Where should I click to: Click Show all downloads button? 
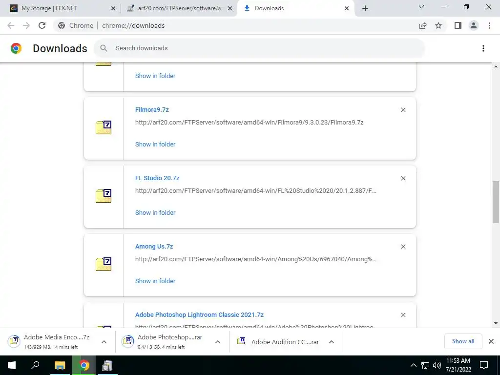463,341
